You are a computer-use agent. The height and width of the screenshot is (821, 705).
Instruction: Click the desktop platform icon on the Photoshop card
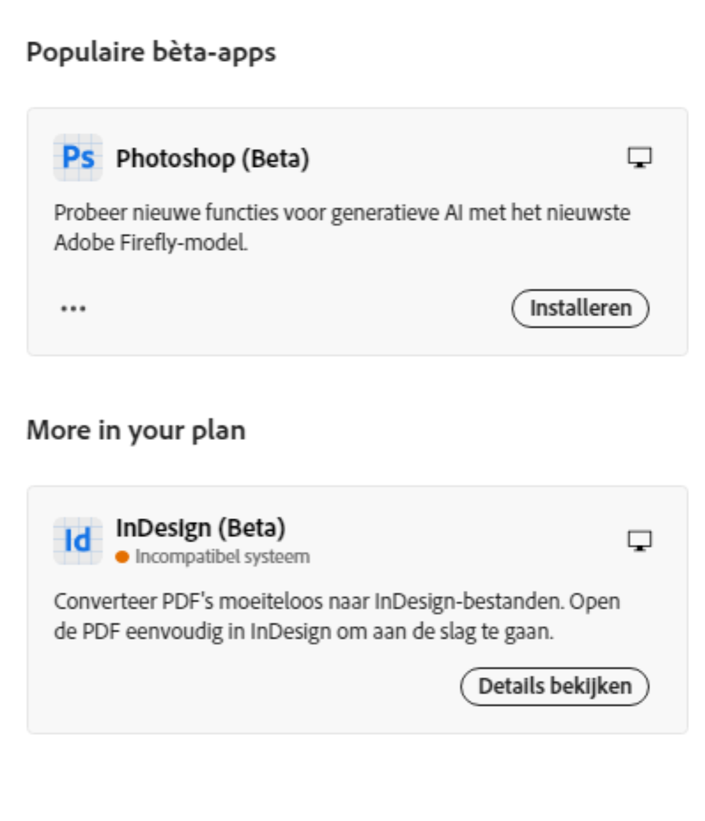point(639,157)
